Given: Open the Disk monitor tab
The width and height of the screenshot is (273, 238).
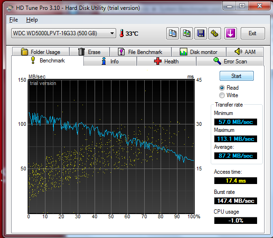Looking at the screenshot, I should [199, 52].
